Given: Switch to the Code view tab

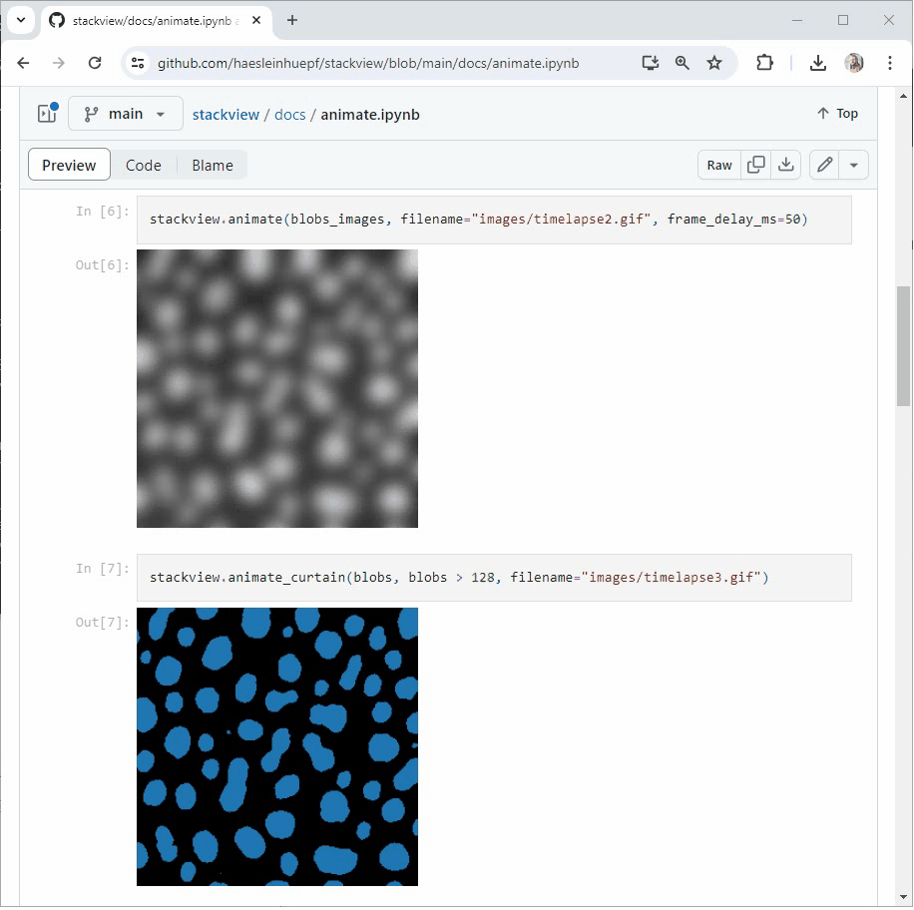Looking at the screenshot, I should pos(143,166).
